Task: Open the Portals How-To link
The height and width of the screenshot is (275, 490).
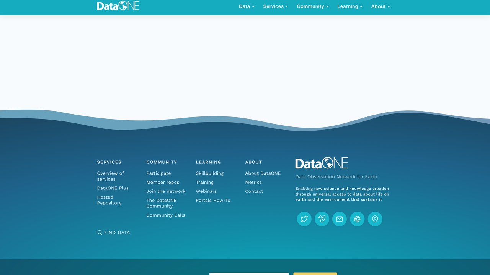Action: point(213,200)
